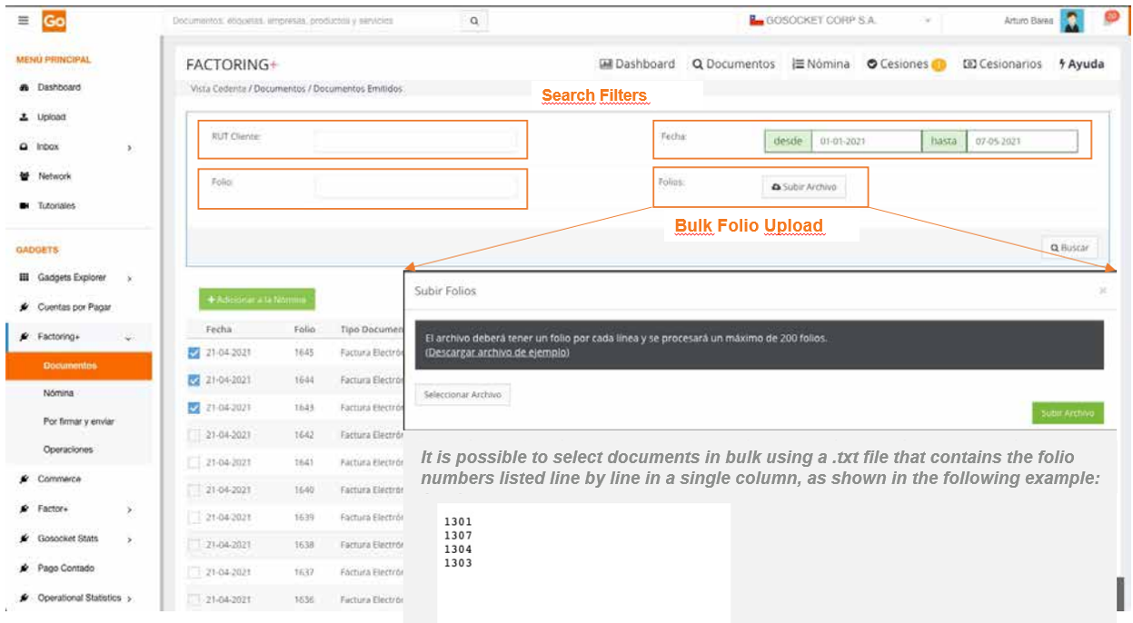Collapse the Factoring+ sidebar section
The width and height of the screenshot is (1133, 623).
click(x=128, y=338)
